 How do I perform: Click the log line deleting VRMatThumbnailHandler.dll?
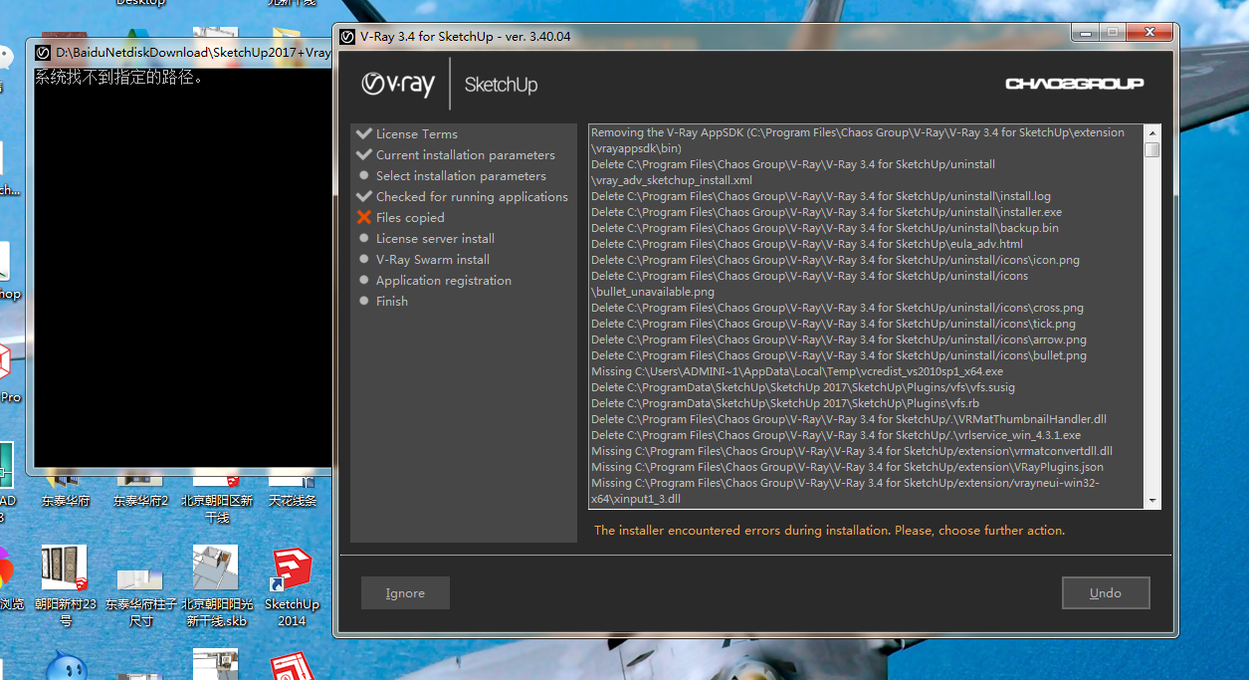pos(849,419)
